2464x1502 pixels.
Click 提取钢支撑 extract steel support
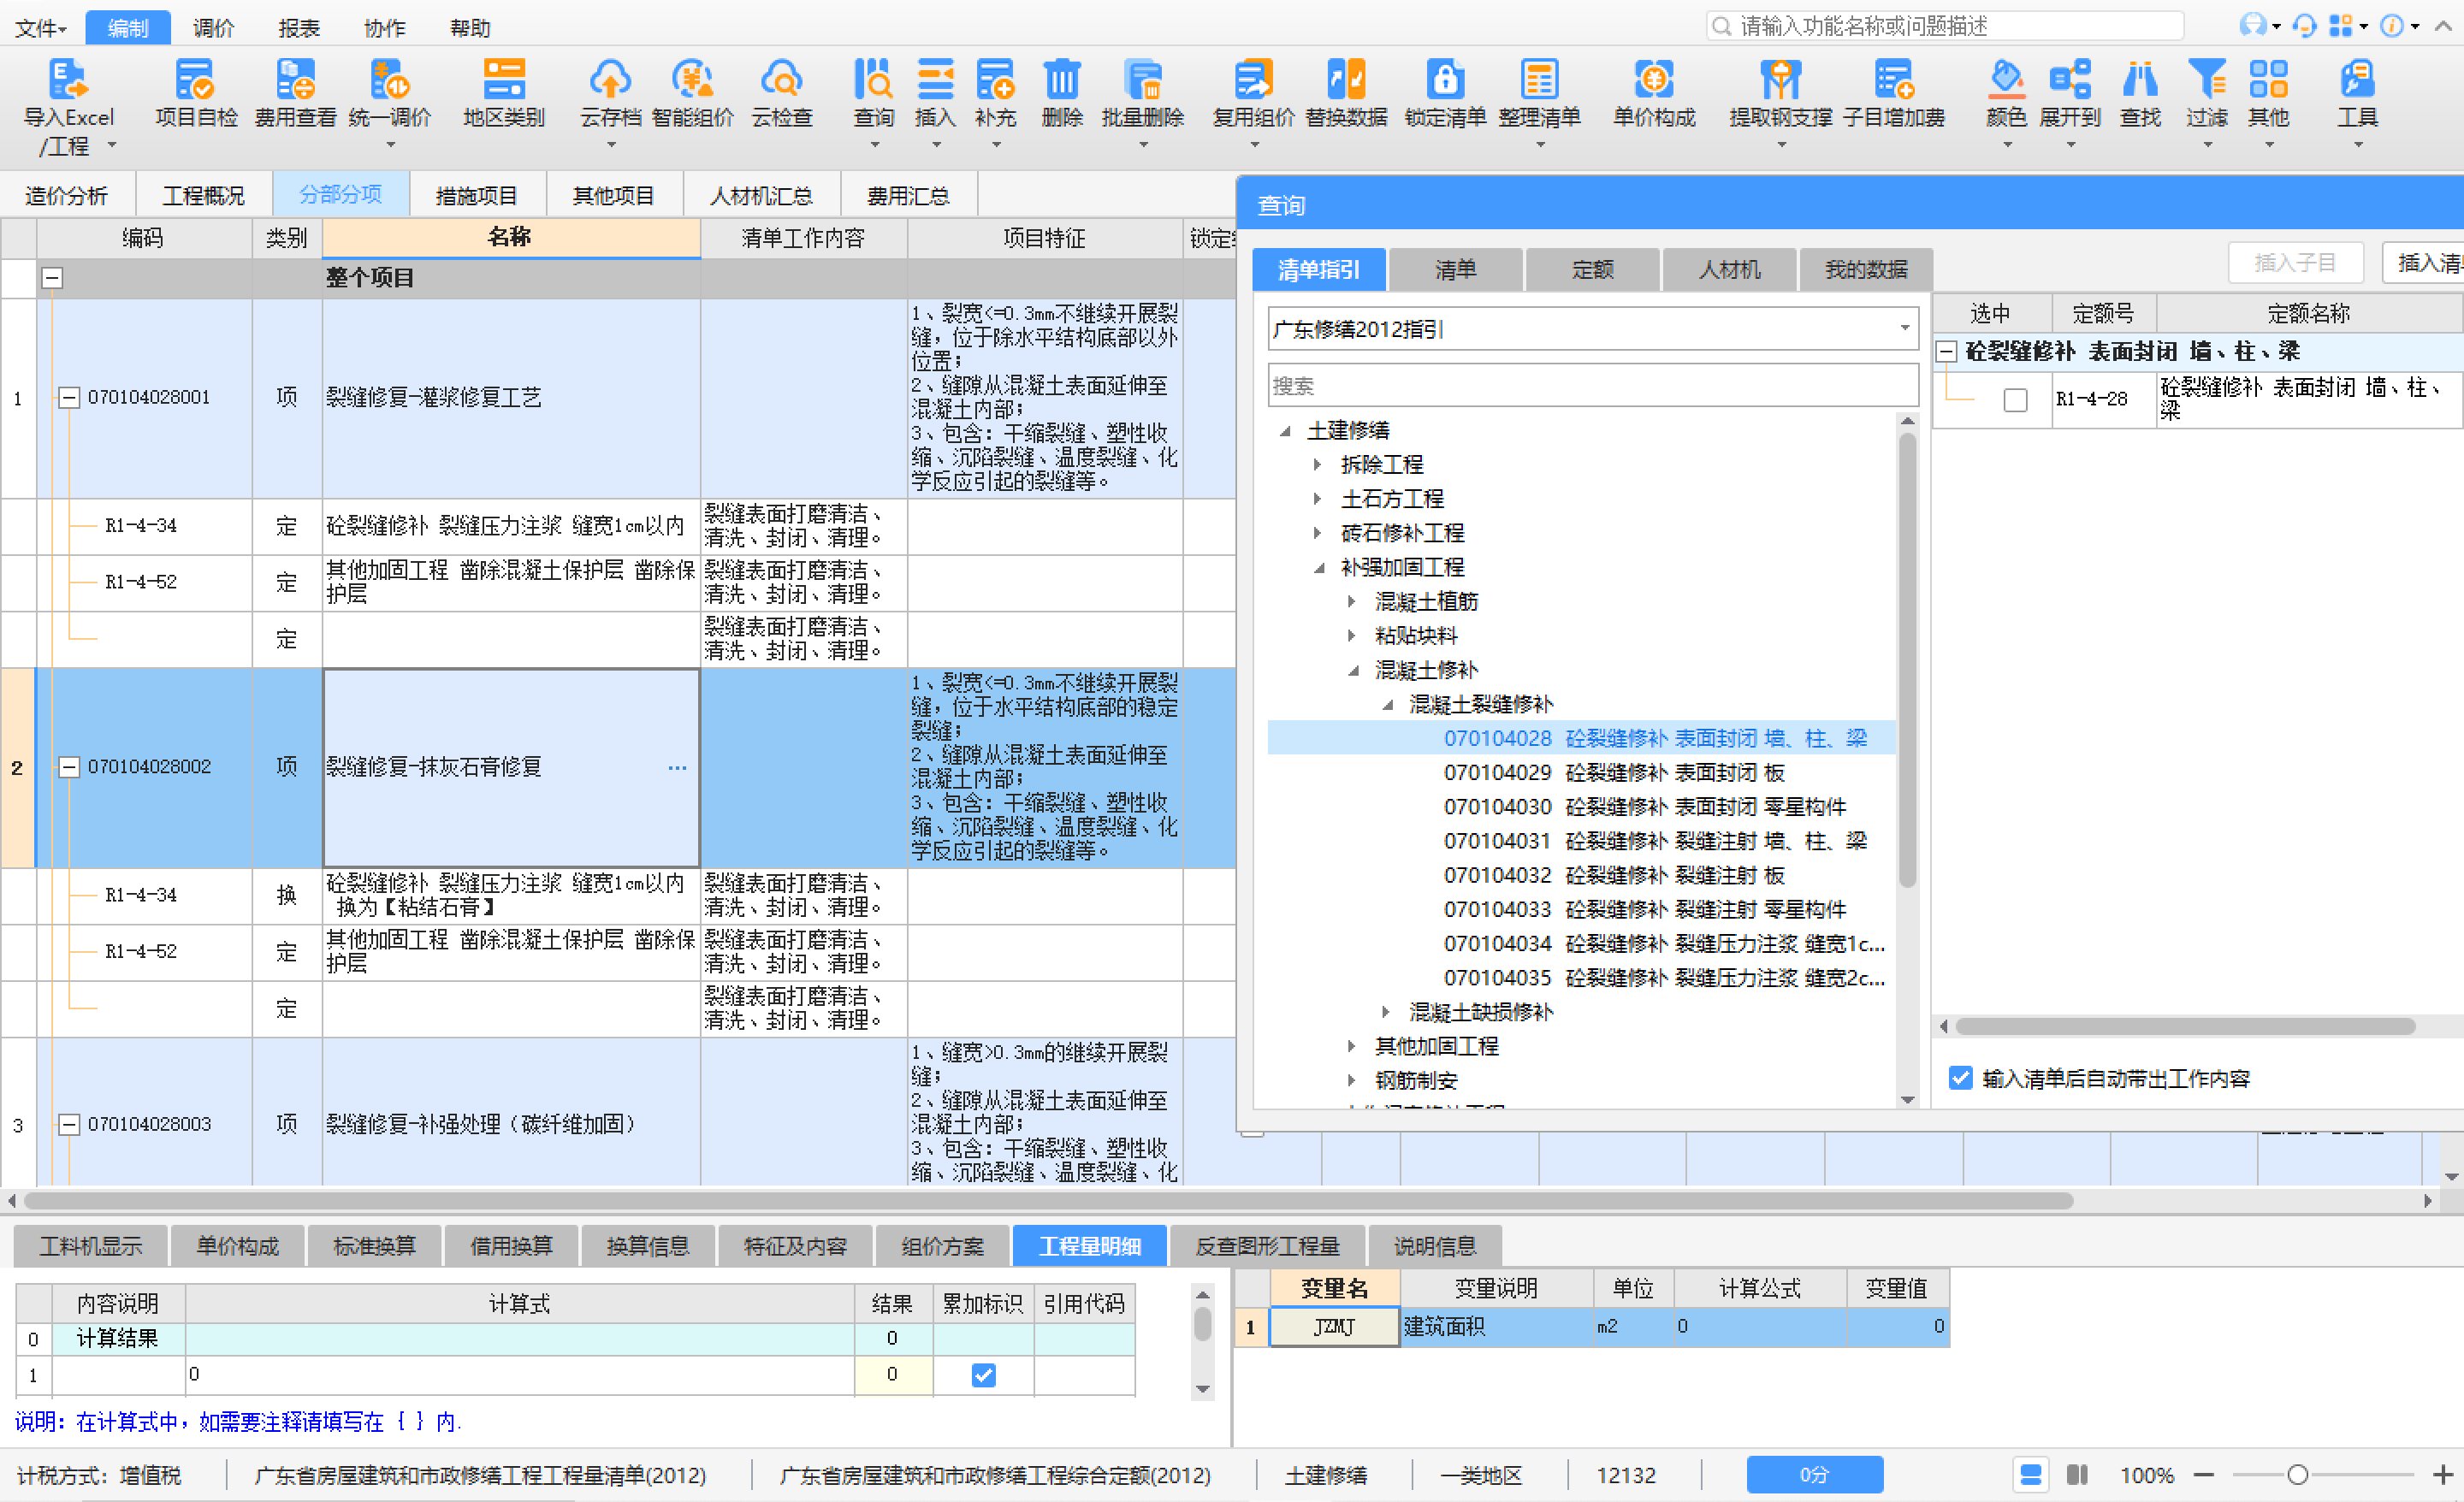click(x=1780, y=79)
